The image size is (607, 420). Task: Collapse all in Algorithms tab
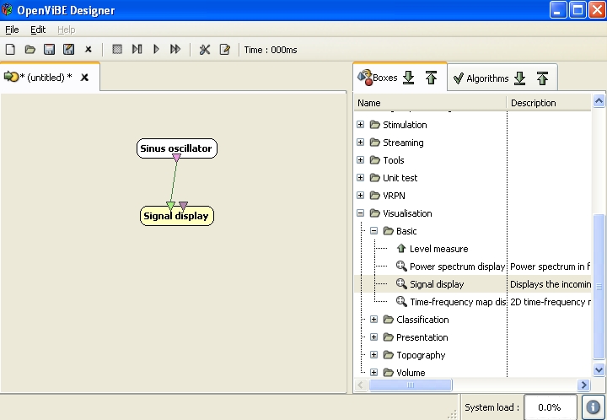pyautogui.click(x=542, y=78)
